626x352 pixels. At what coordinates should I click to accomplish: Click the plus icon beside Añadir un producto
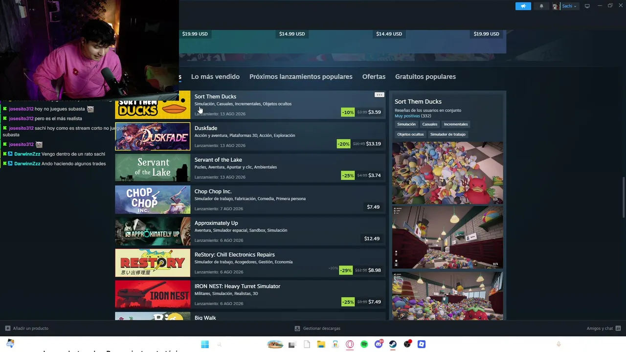(7, 329)
